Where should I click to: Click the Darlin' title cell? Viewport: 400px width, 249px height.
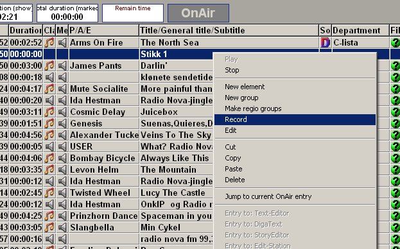(176, 65)
